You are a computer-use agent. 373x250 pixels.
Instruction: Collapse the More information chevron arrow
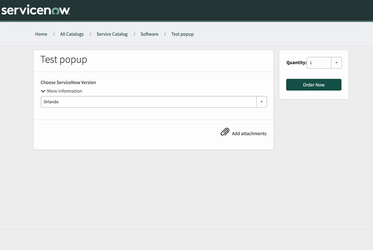43,91
